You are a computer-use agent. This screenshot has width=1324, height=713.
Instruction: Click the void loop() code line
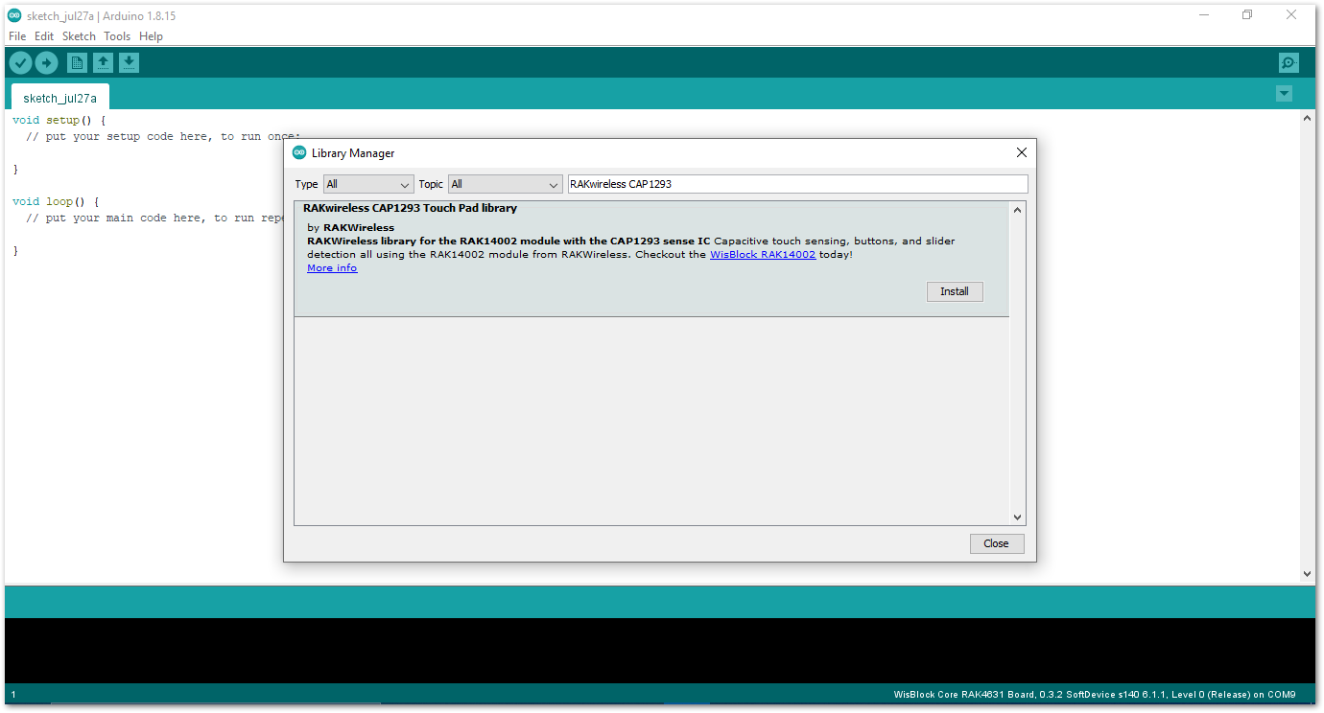(x=56, y=202)
